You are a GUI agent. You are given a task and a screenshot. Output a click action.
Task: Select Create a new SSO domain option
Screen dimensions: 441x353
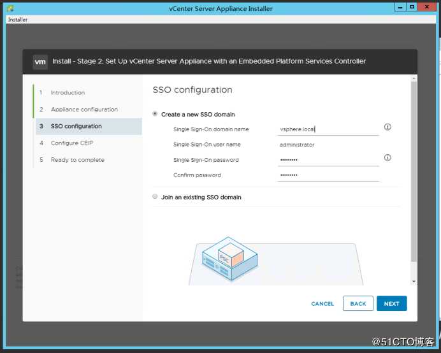(155, 113)
